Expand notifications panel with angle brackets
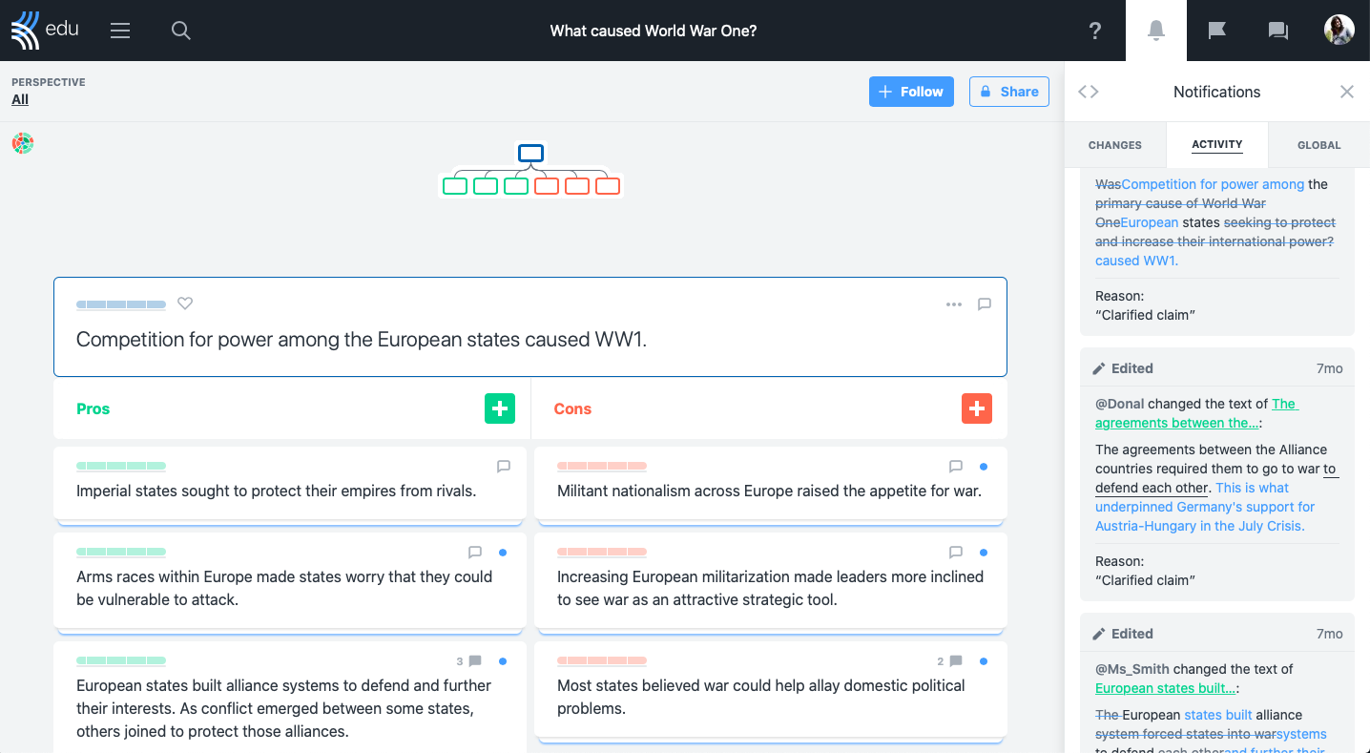 click(x=1089, y=92)
